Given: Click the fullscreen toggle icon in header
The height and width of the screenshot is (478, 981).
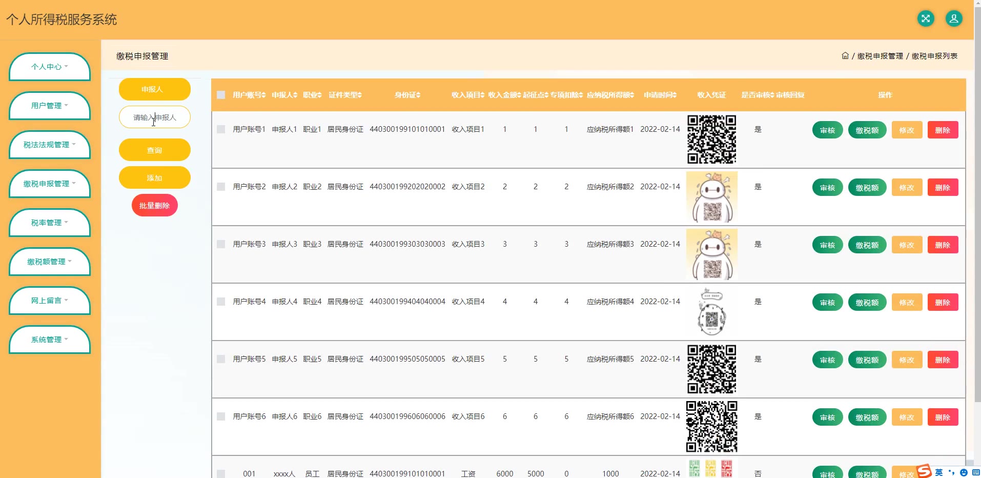Looking at the screenshot, I should click(x=926, y=19).
